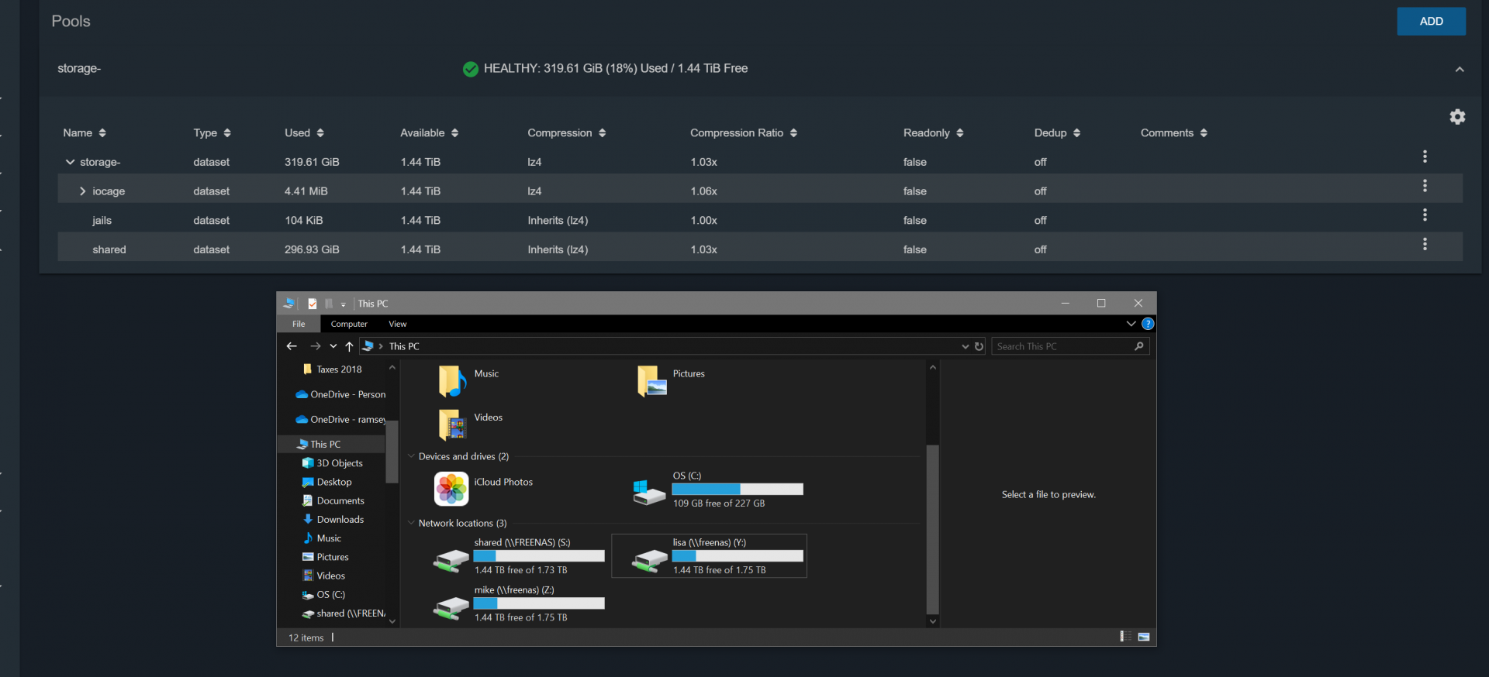Open actions menu for iocage dataset
Screen dimensions: 1489x677
1425,186
